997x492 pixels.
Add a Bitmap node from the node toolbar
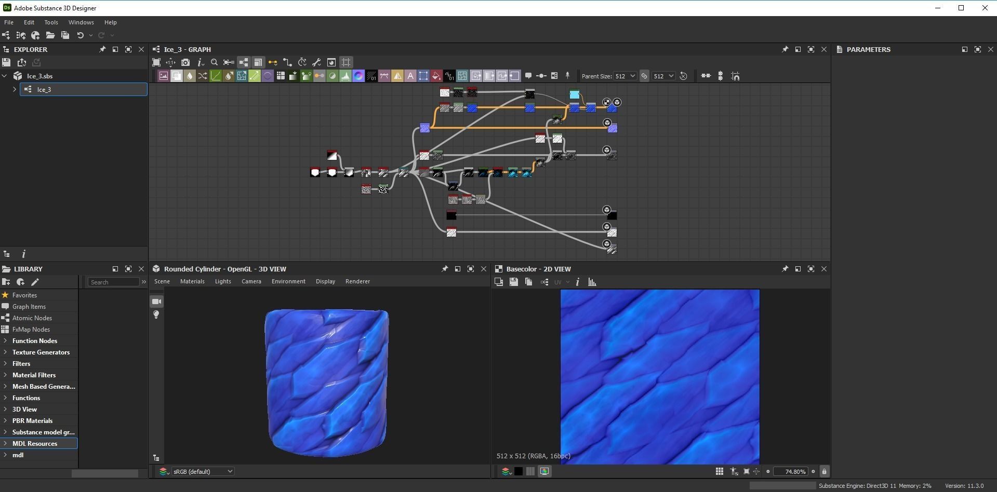(164, 76)
